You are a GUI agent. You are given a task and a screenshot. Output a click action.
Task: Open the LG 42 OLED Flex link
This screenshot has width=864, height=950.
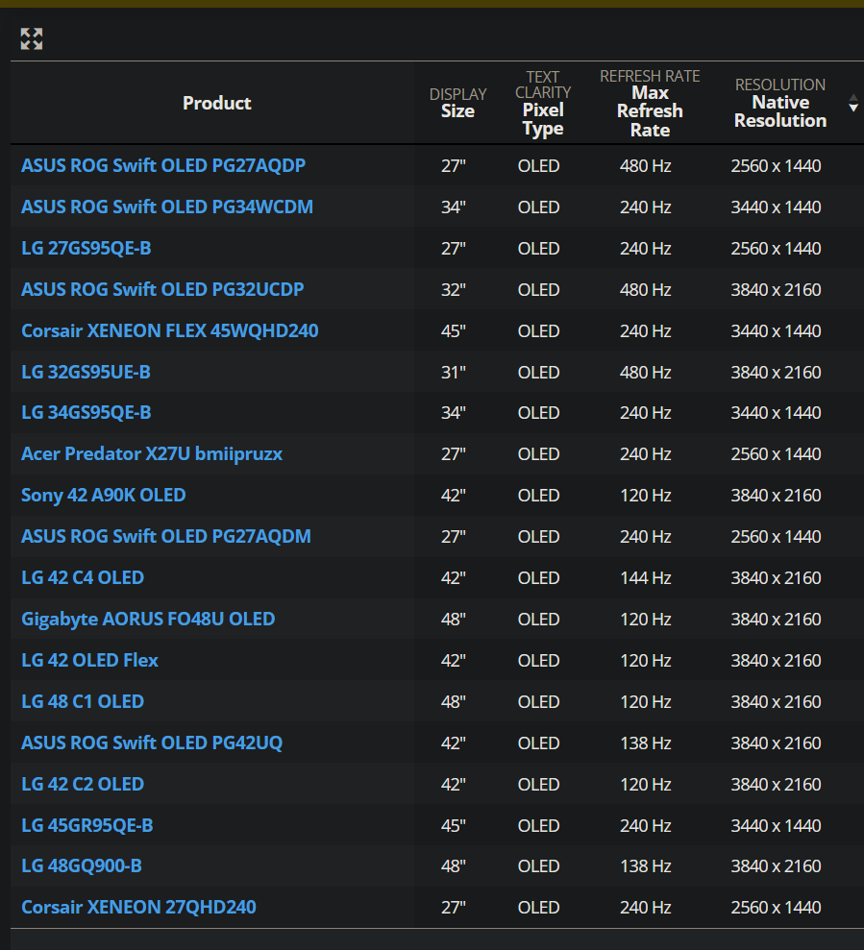89,660
